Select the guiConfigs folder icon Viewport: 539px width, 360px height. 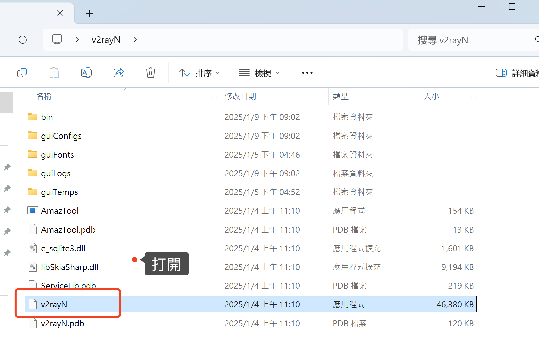pyautogui.click(x=33, y=136)
